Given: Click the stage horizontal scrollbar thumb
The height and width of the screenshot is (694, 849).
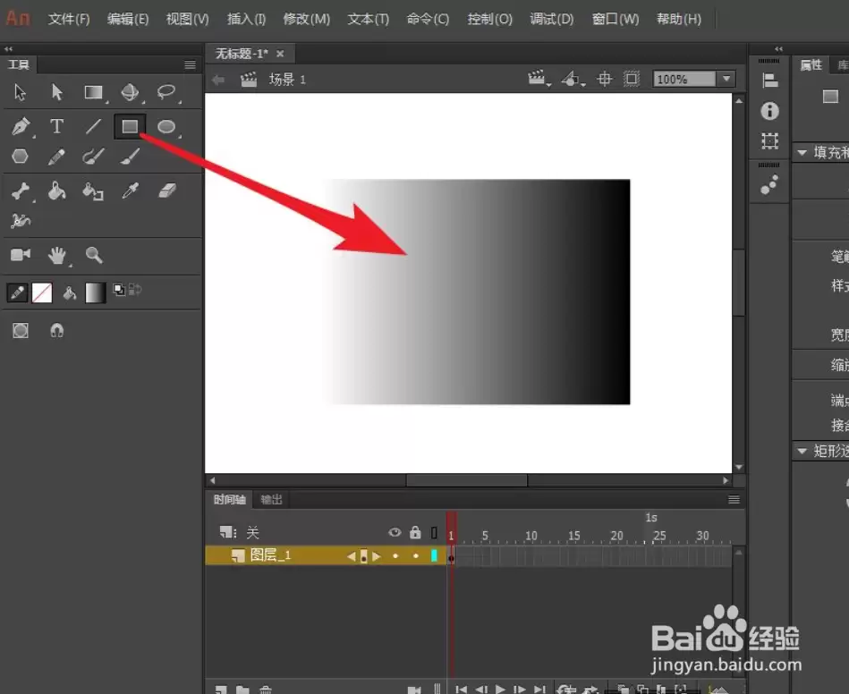Looking at the screenshot, I should coord(467,480).
